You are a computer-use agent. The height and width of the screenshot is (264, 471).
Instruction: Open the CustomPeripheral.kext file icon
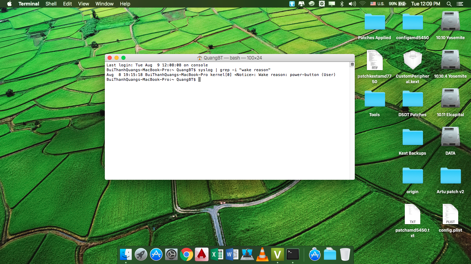tap(412, 61)
